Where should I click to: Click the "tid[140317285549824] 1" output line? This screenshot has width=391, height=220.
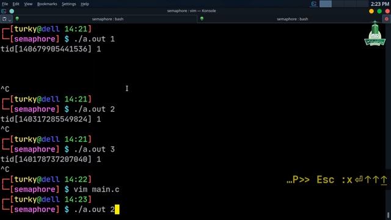click(51, 119)
